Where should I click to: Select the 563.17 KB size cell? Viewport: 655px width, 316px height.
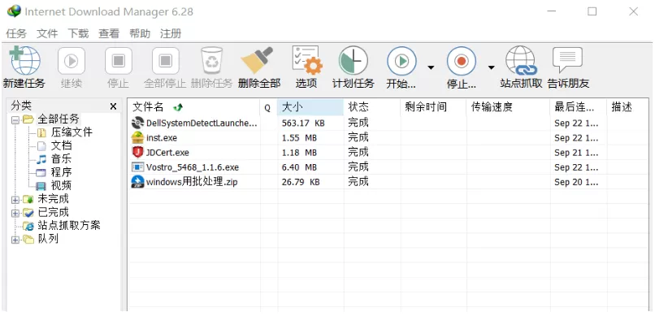[x=303, y=123]
